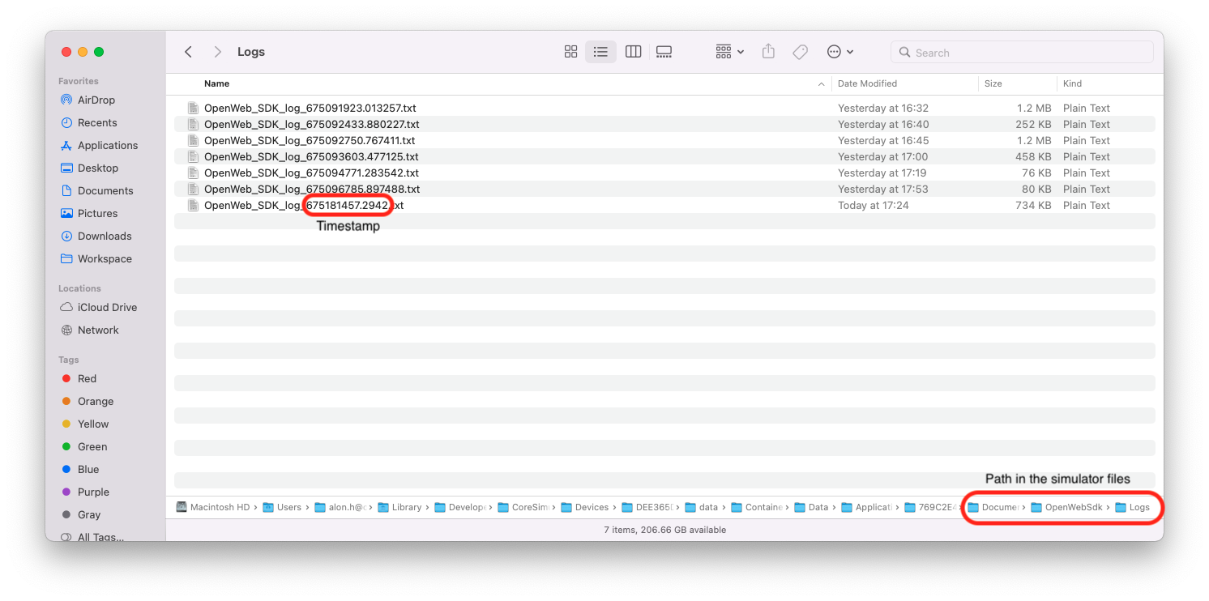Sort by Date Modified column header
The image size is (1209, 601).
click(867, 83)
